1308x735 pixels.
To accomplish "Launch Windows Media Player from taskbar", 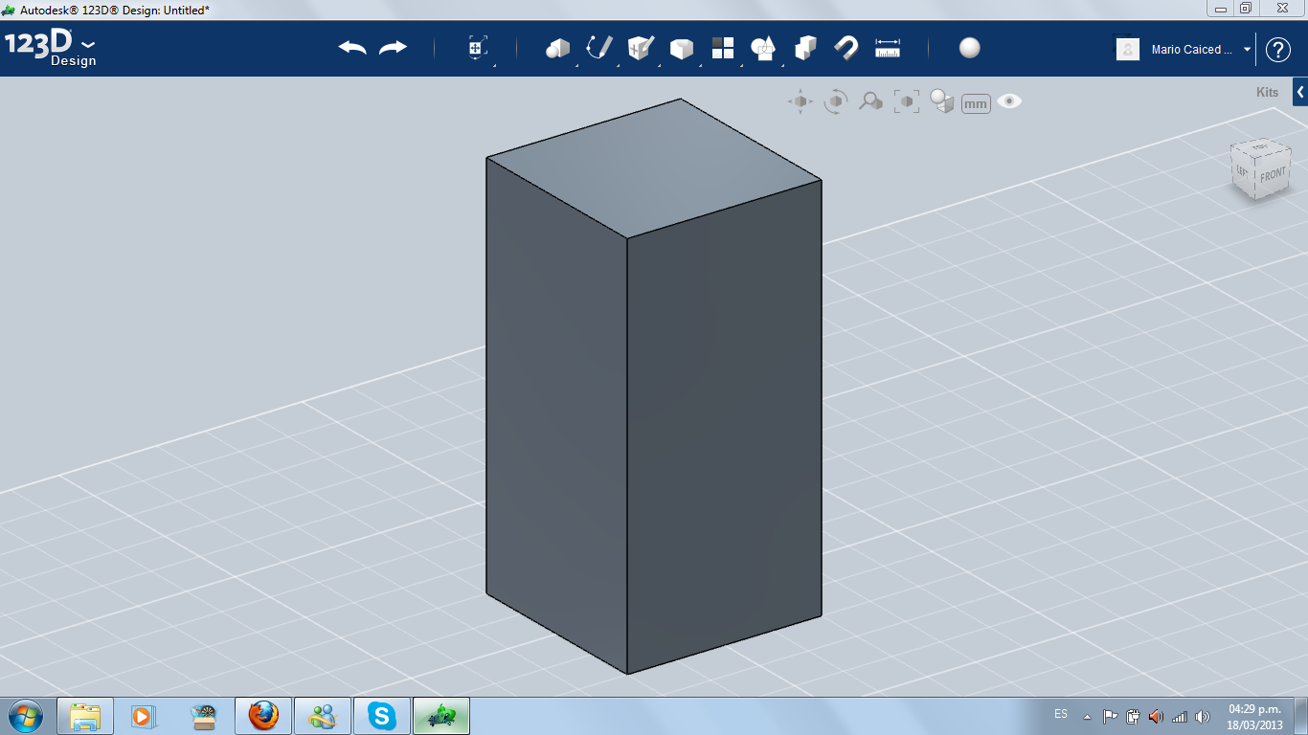I will click(142, 716).
